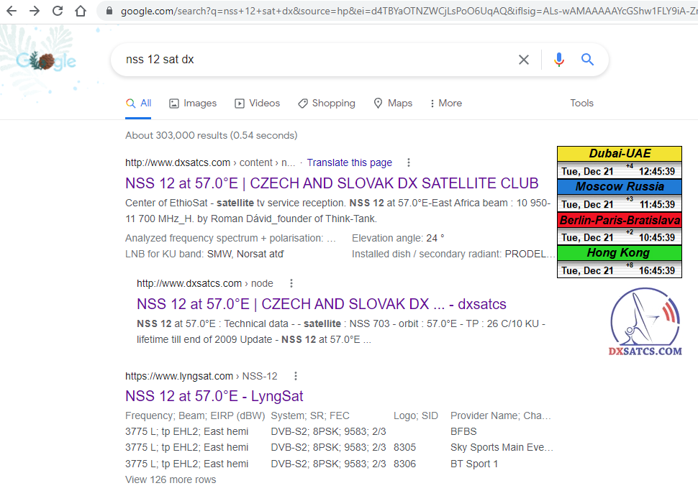
Task: Open the Google holiday doodle logo
Action: [46, 61]
